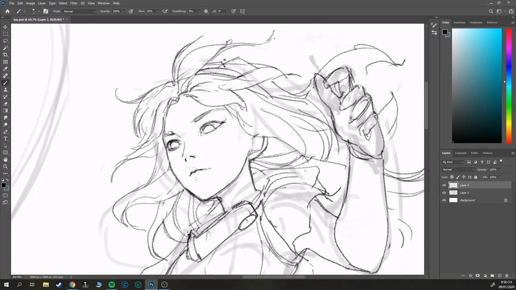Open Spotify from the taskbar

coord(112,285)
